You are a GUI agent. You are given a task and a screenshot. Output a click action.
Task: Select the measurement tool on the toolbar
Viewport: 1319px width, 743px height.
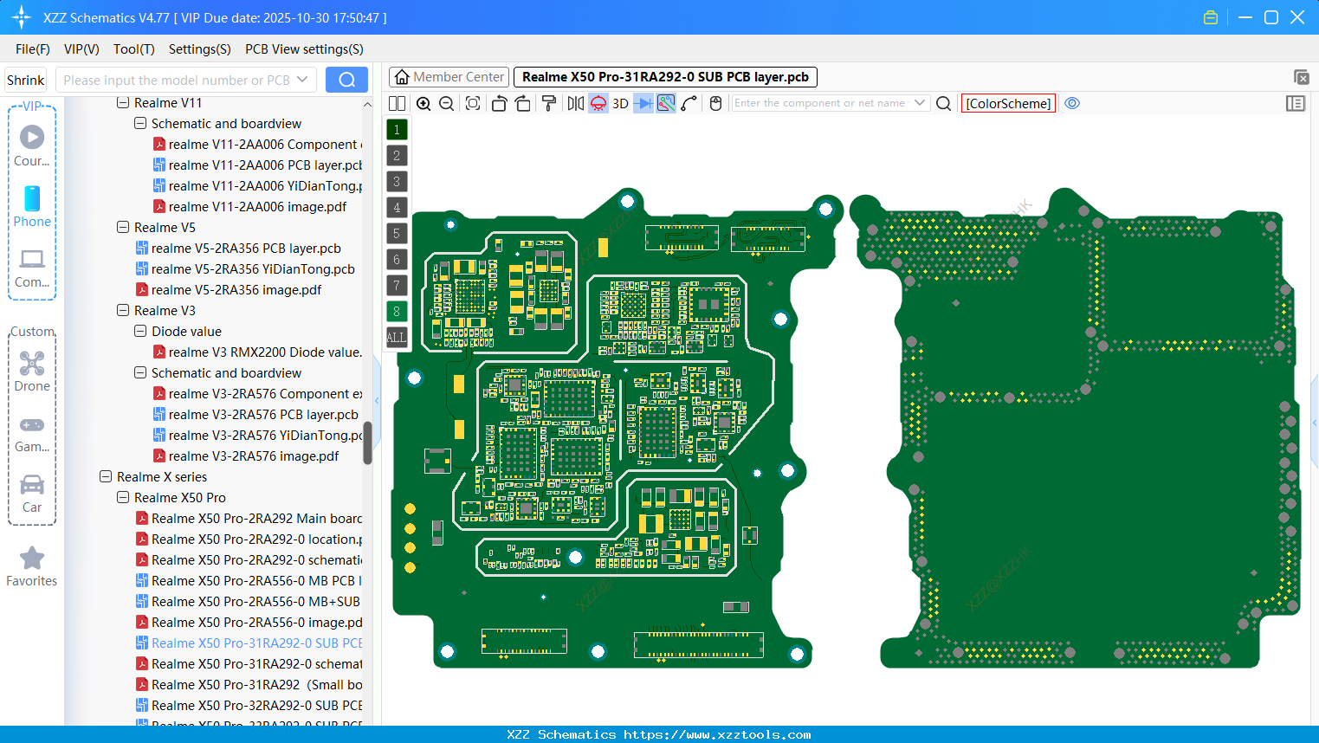[689, 103]
